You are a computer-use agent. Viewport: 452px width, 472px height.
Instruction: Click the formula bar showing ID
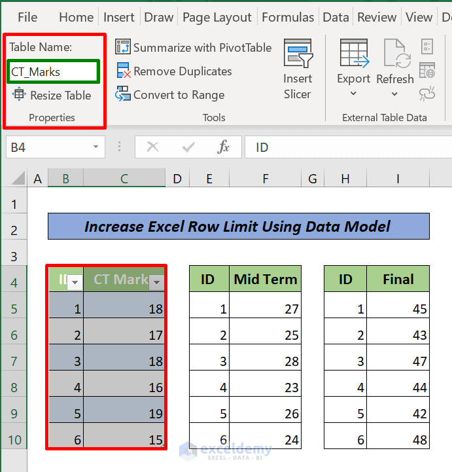(x=348, y=147)
